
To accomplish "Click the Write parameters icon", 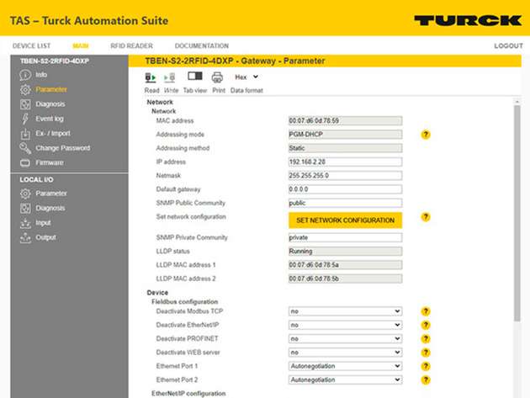I will pyautogui.click(x=170, y=77).
